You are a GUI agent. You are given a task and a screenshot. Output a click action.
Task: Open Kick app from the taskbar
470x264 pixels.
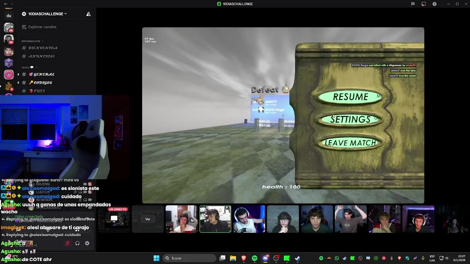pos(287,258)
